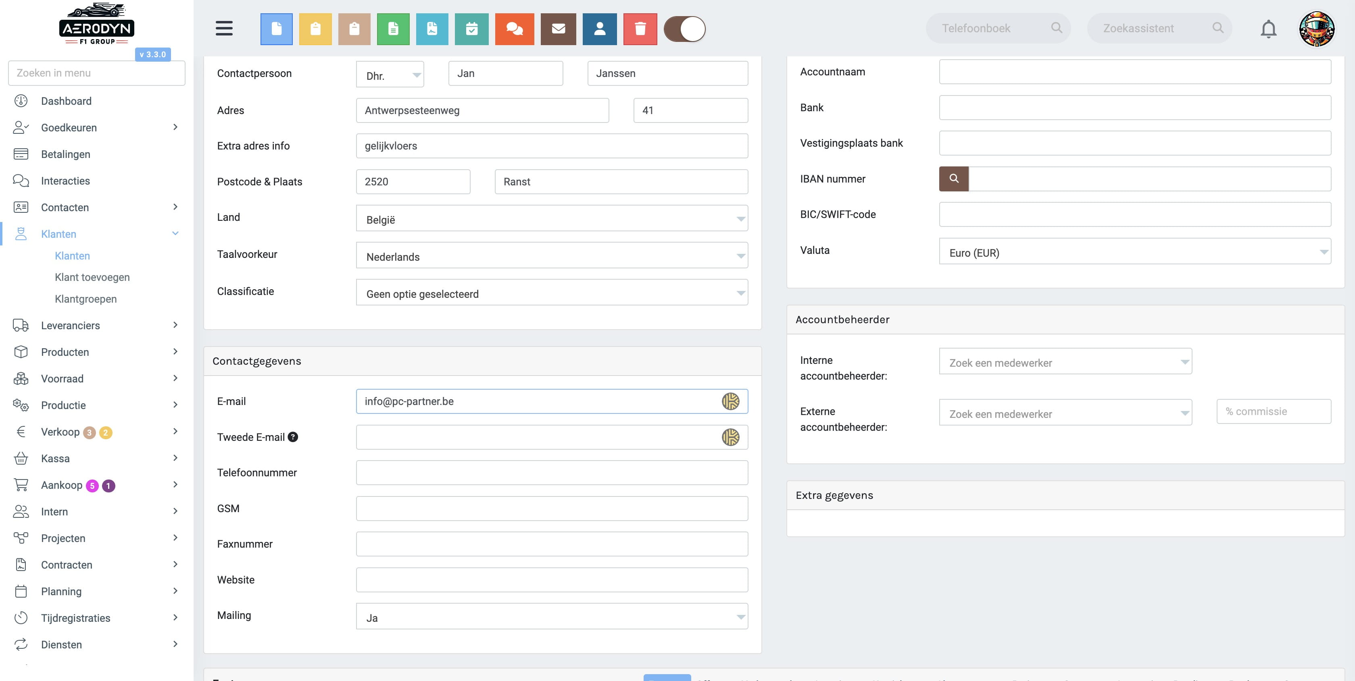Open Klant toevoegen submenu link

[92, 278]
